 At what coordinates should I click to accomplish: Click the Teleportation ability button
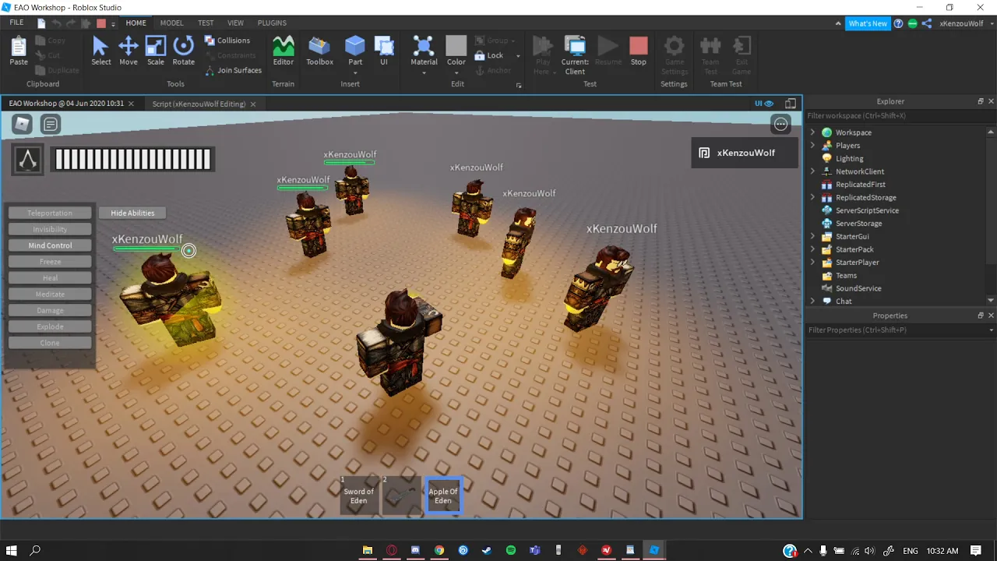click(x=50, y=213)
